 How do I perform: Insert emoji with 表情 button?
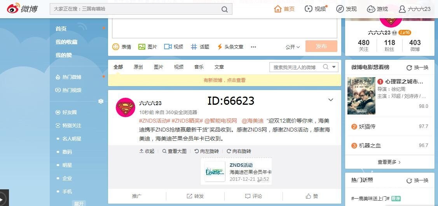tap(122, 47)
